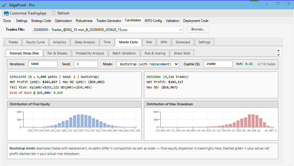
Task: Click the Iterations input field
Action: tap(43, 64)
